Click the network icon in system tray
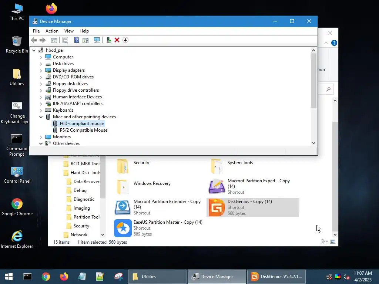Screen dimensions: 379x284 329,277
